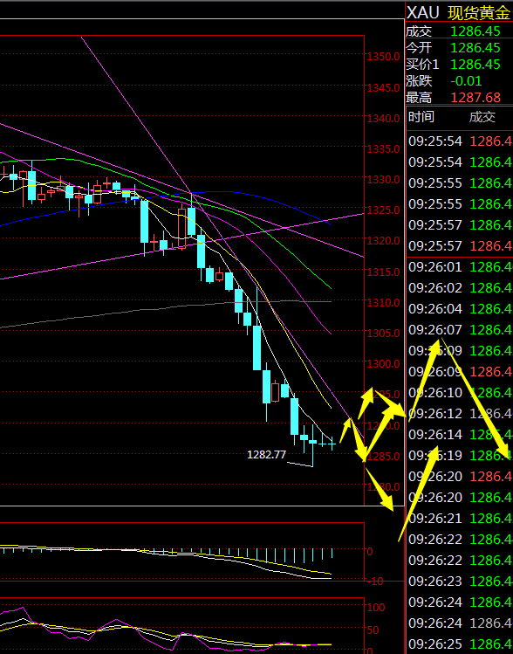Image resolution: width=513 pixels, height=654 pixels.
Task: Click the 1282.77 low price marker
Action: (x=267, y=455)
